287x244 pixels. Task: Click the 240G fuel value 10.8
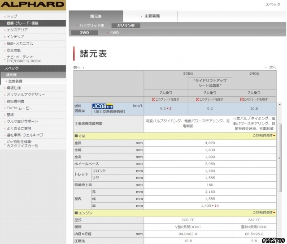pyautogui.click(x=254, y=108)
